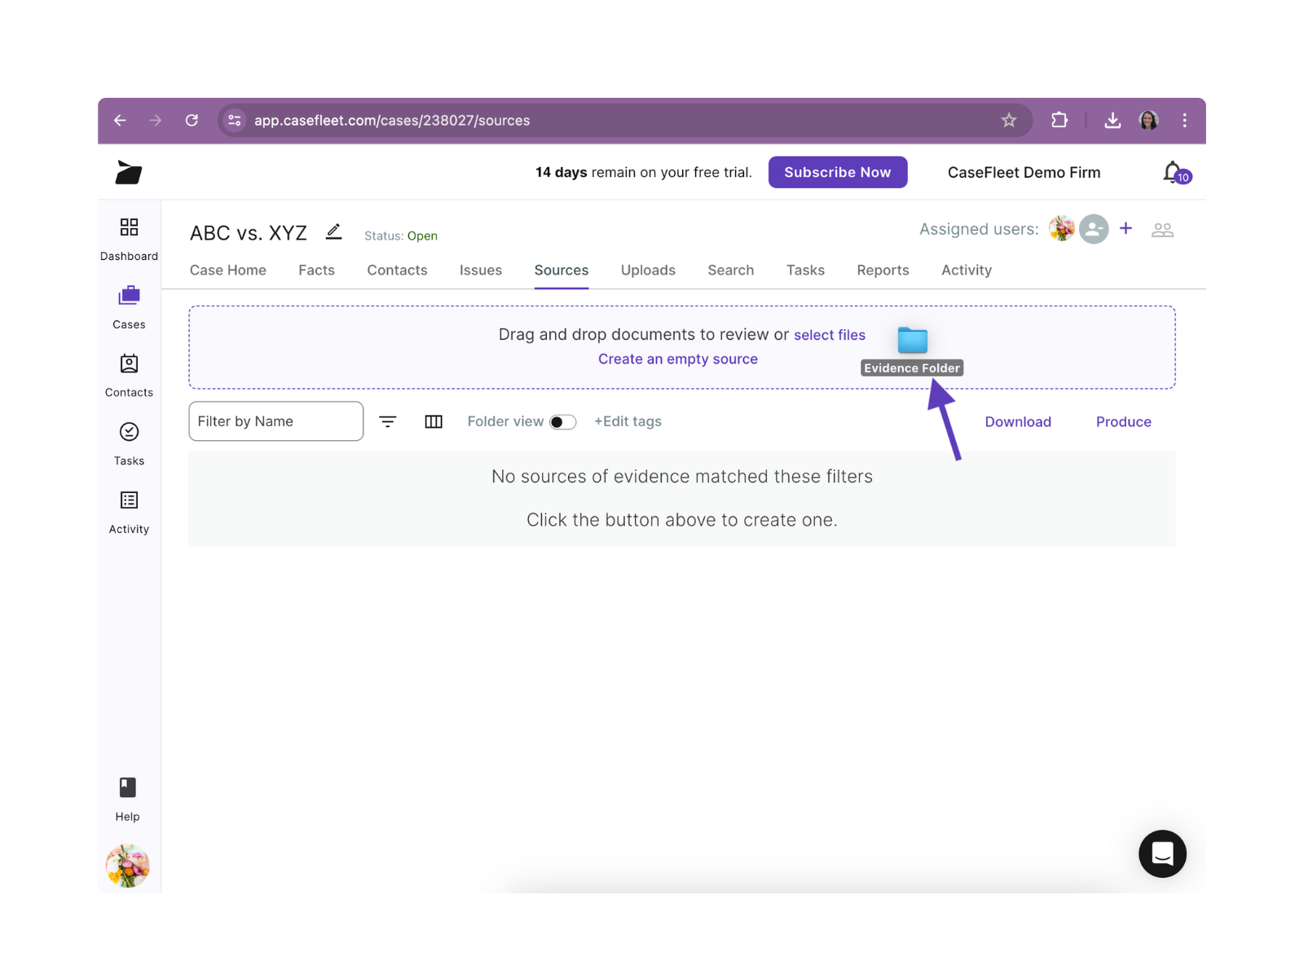This screenshot has height=978, width=1304.
Task: Click the Filter by Name field
Action: coord(276,421)
